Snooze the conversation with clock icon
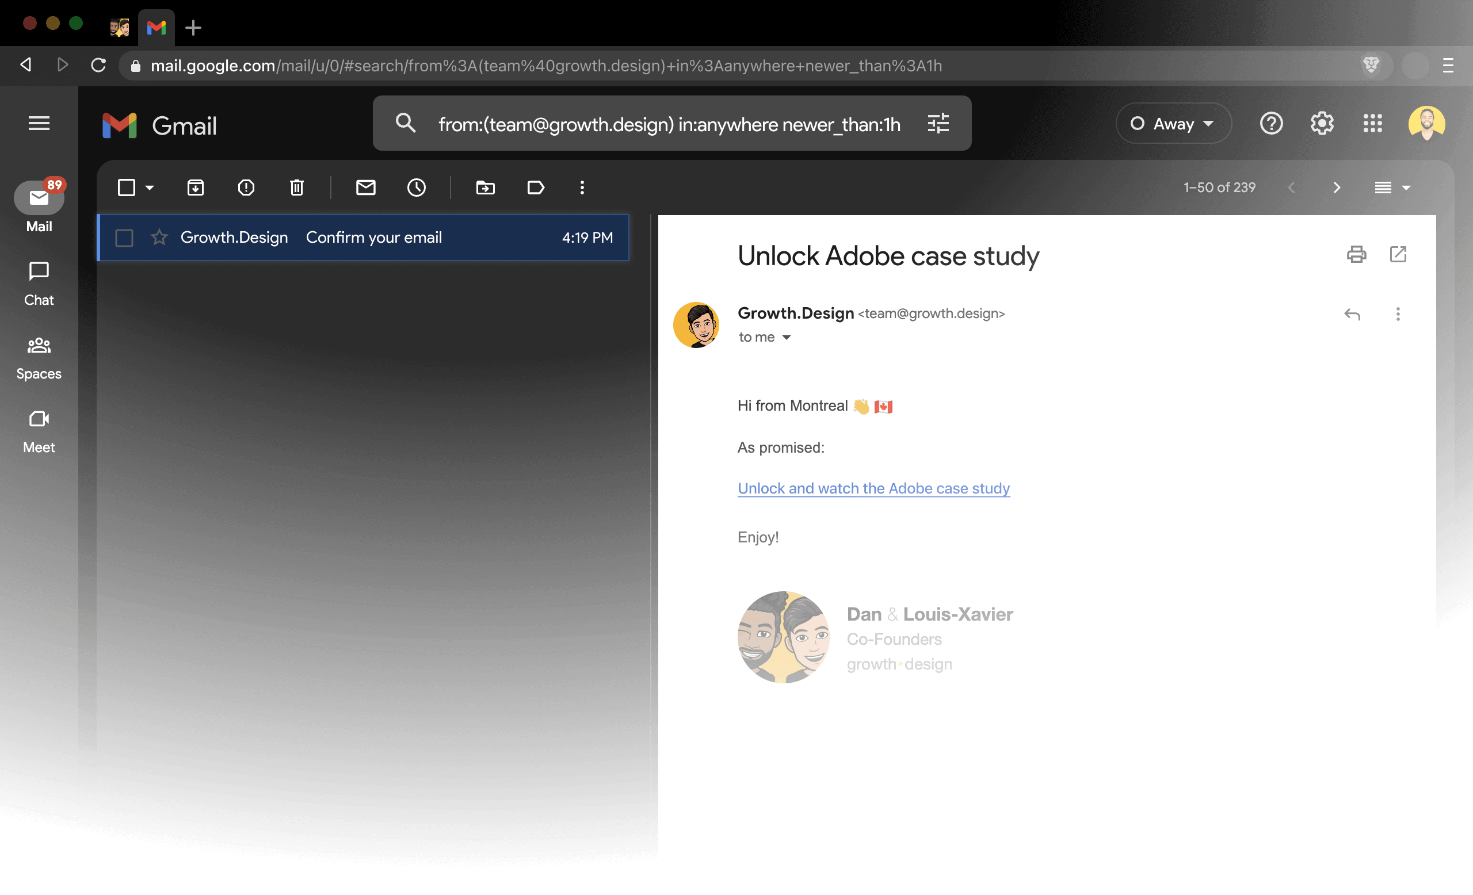 [417, 188]
